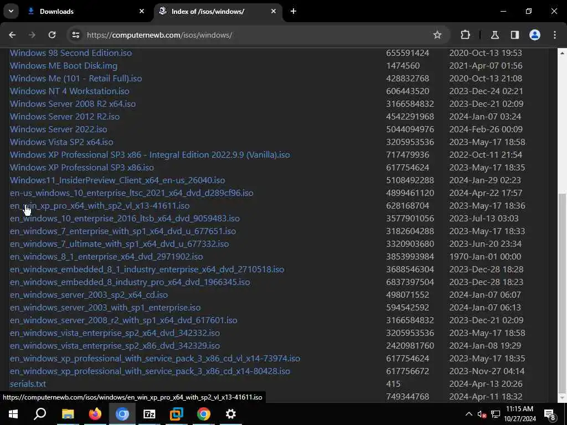Open Google Chrome from the taskbar

click(x=204, y=414)
